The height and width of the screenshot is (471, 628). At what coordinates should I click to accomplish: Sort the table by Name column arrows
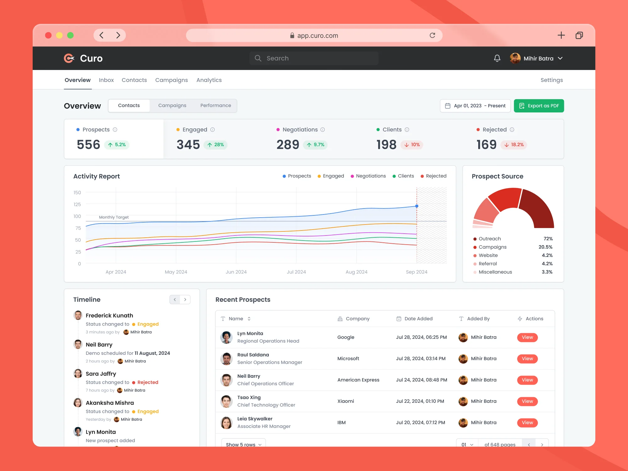coord(249,319)
